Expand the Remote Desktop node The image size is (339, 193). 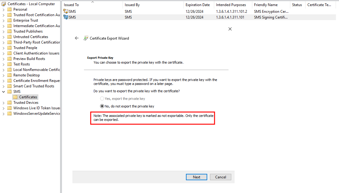point(3,75)
